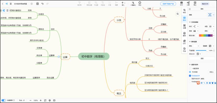Open the 幻灯 slideshow tab
217x103 pixels.
click(x=184, y=42)
